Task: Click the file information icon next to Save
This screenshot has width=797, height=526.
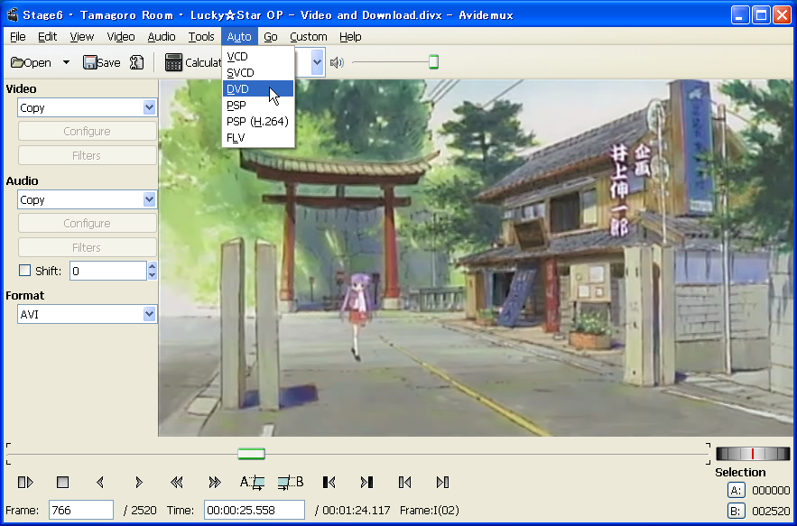Action: (136, 62)
